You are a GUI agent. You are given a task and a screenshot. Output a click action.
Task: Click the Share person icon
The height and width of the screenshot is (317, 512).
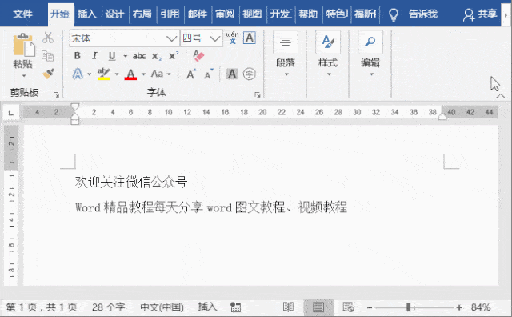coord(469,14)
